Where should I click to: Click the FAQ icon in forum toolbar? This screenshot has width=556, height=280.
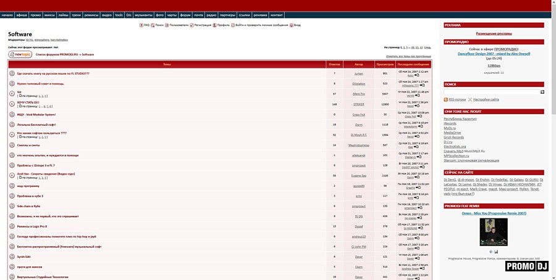point(141,25)
